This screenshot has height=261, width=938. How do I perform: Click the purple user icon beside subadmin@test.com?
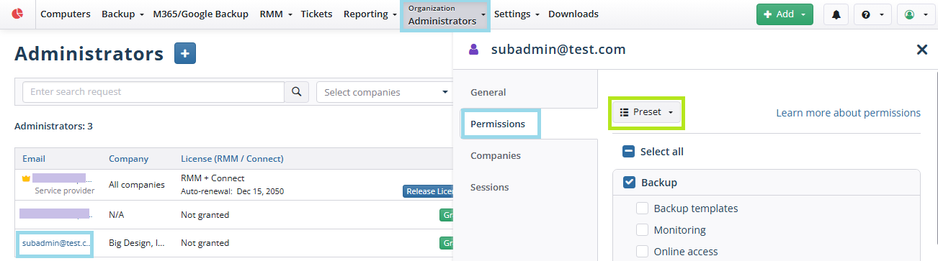[x=473, y=50]
